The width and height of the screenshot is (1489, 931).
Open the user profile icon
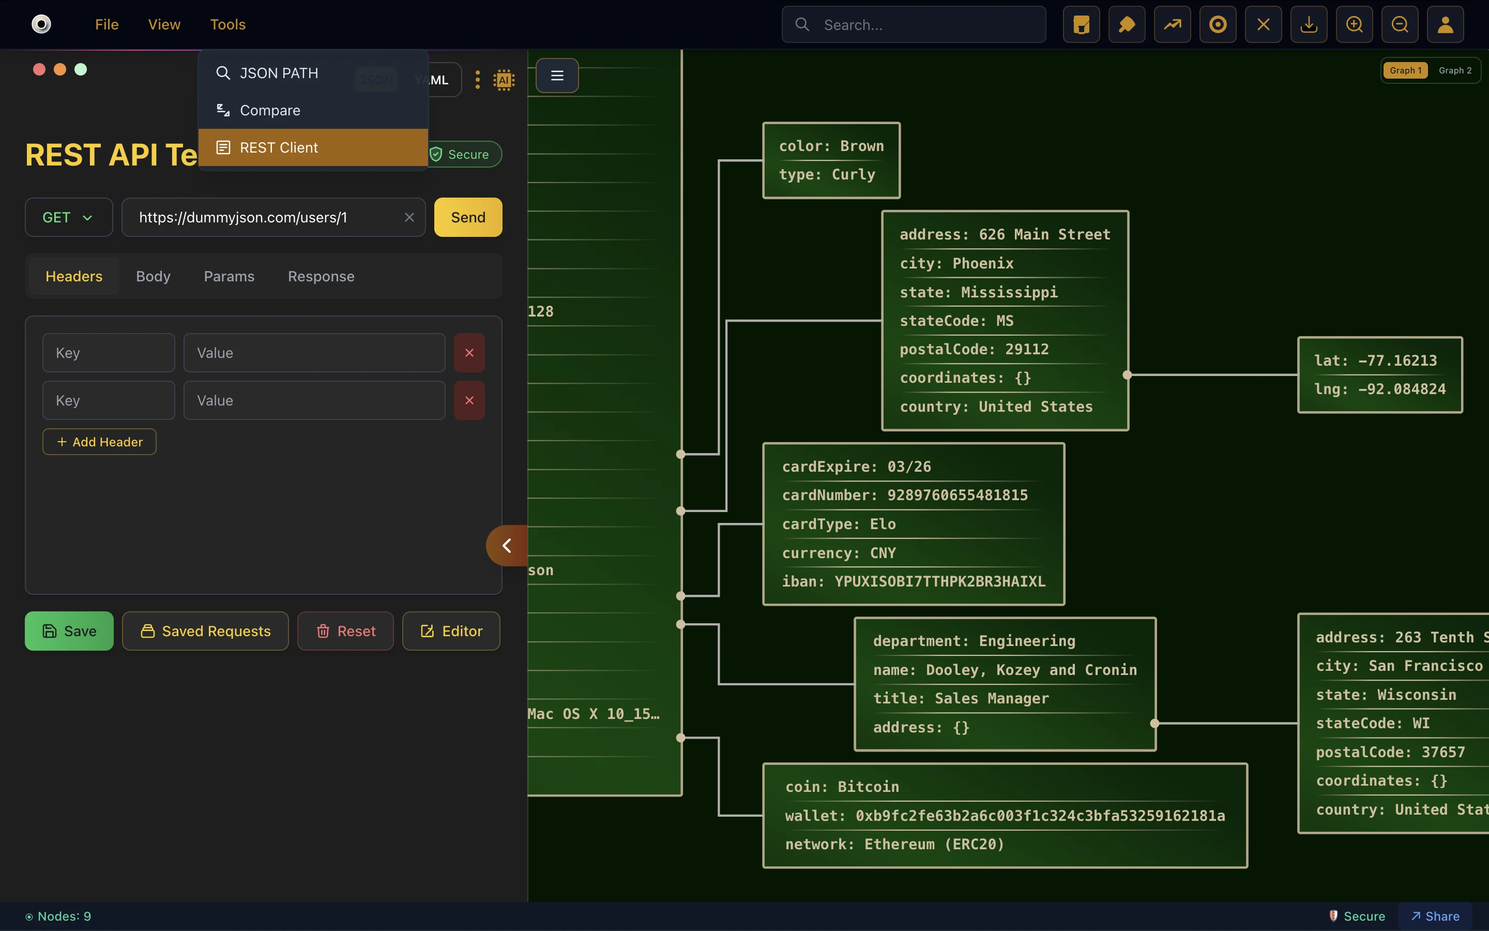tap(1446, 25)
